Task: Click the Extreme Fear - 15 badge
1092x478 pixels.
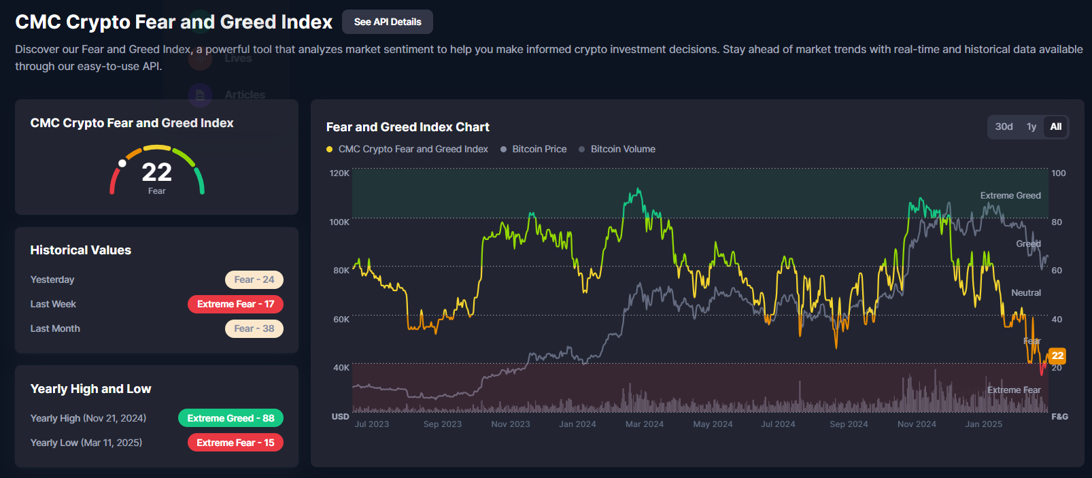Action: coord(235,443)
